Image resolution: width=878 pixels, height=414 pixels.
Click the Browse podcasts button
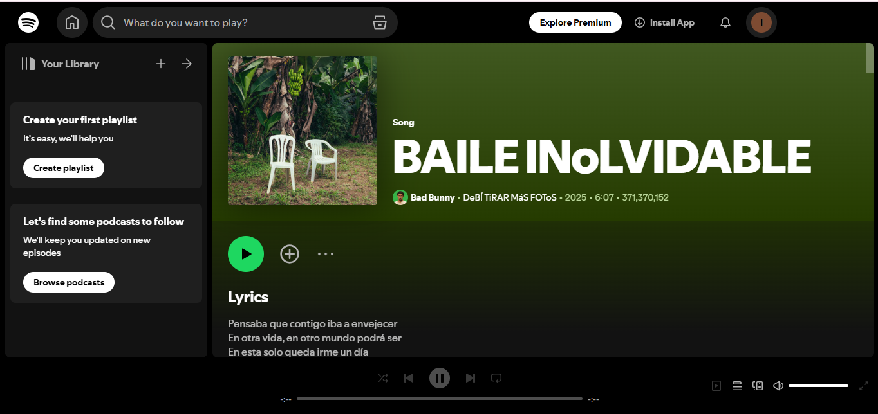click(68, 282)
